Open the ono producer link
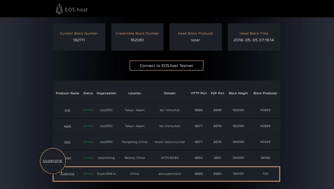This screenshot has width=334, height=189. pos(67,110)
